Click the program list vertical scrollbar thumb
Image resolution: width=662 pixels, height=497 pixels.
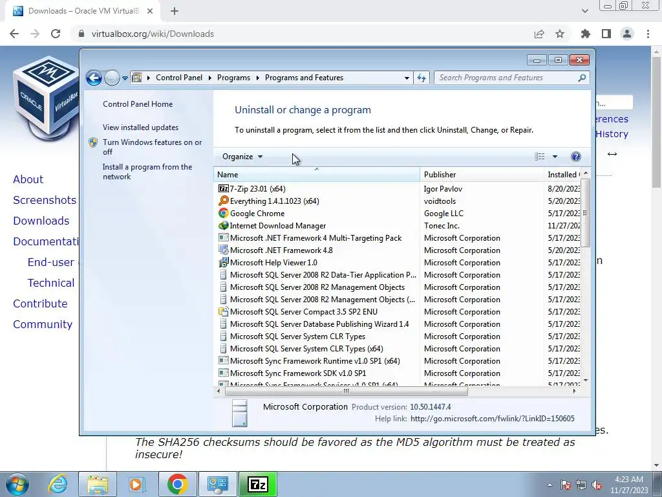point(585,212)
